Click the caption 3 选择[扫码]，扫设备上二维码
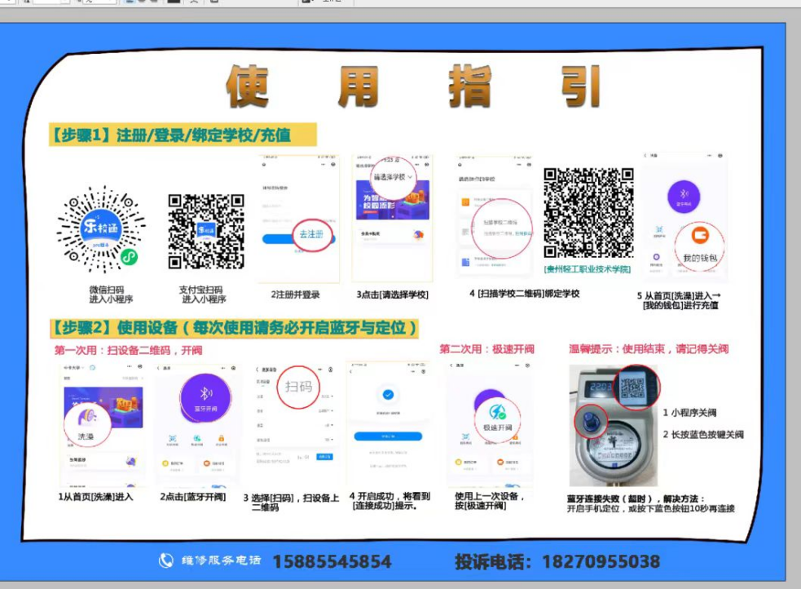The width and height of the screenshot is (801, 589). click(x=291, y=503)
